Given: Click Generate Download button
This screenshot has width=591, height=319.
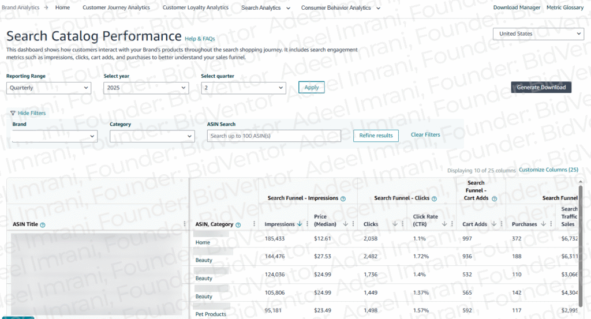Looking at the screenshot, I should tap(541, 87).
